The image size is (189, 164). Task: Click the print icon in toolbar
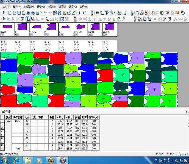click(28, 13)
